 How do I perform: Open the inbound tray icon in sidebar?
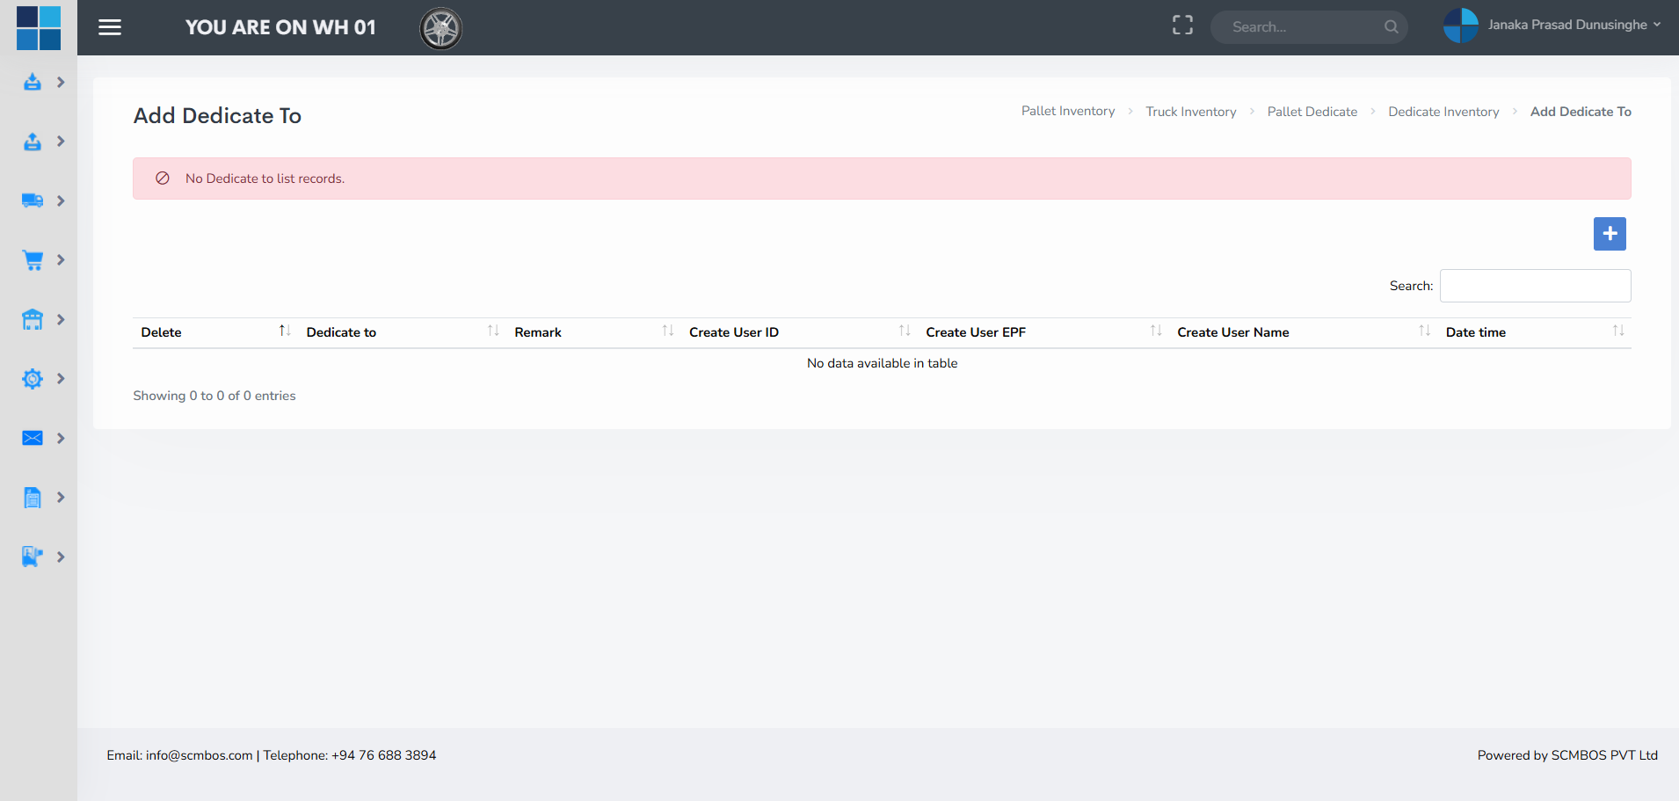point(33,82)
